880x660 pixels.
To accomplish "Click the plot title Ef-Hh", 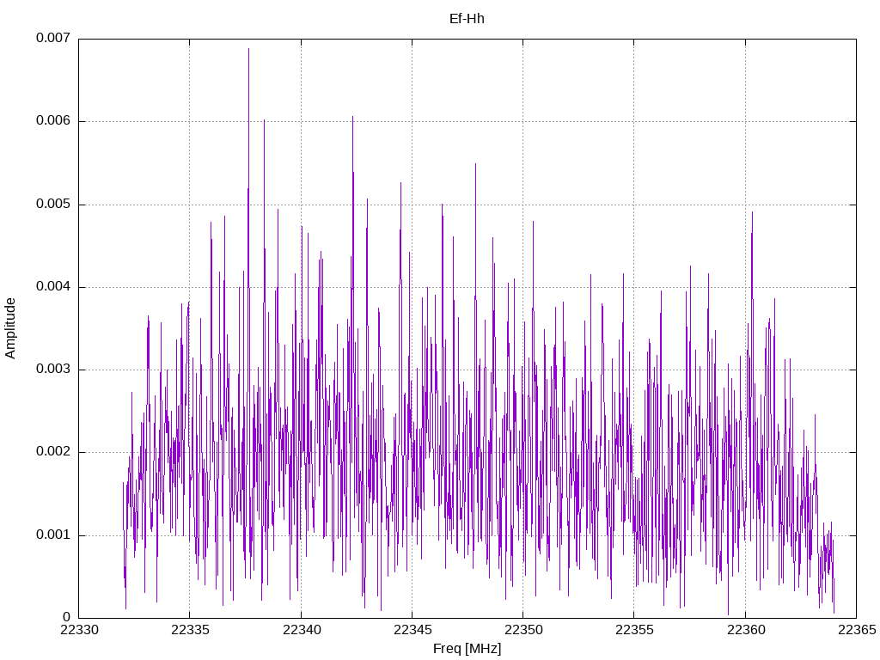I will pyautogui.click(x=467, y=19).
